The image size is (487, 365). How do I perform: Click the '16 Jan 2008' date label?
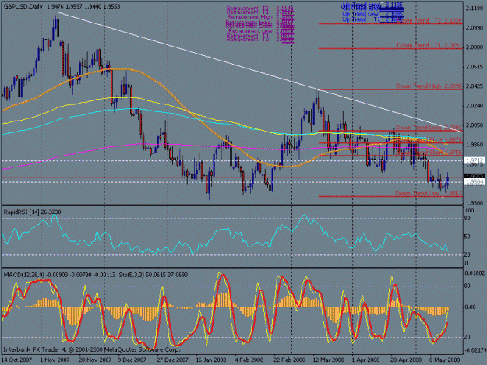[x=211, y=360]
